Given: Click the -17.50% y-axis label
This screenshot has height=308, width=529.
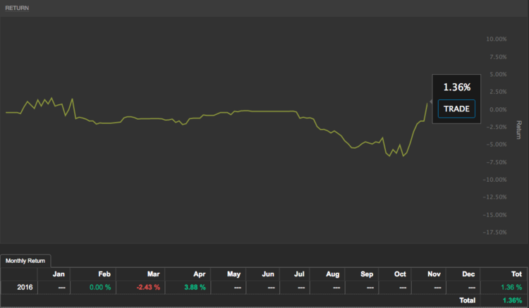Looking at the screenshot, I should pos(494,232).
